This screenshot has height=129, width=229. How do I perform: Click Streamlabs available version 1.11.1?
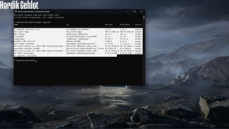123,29
